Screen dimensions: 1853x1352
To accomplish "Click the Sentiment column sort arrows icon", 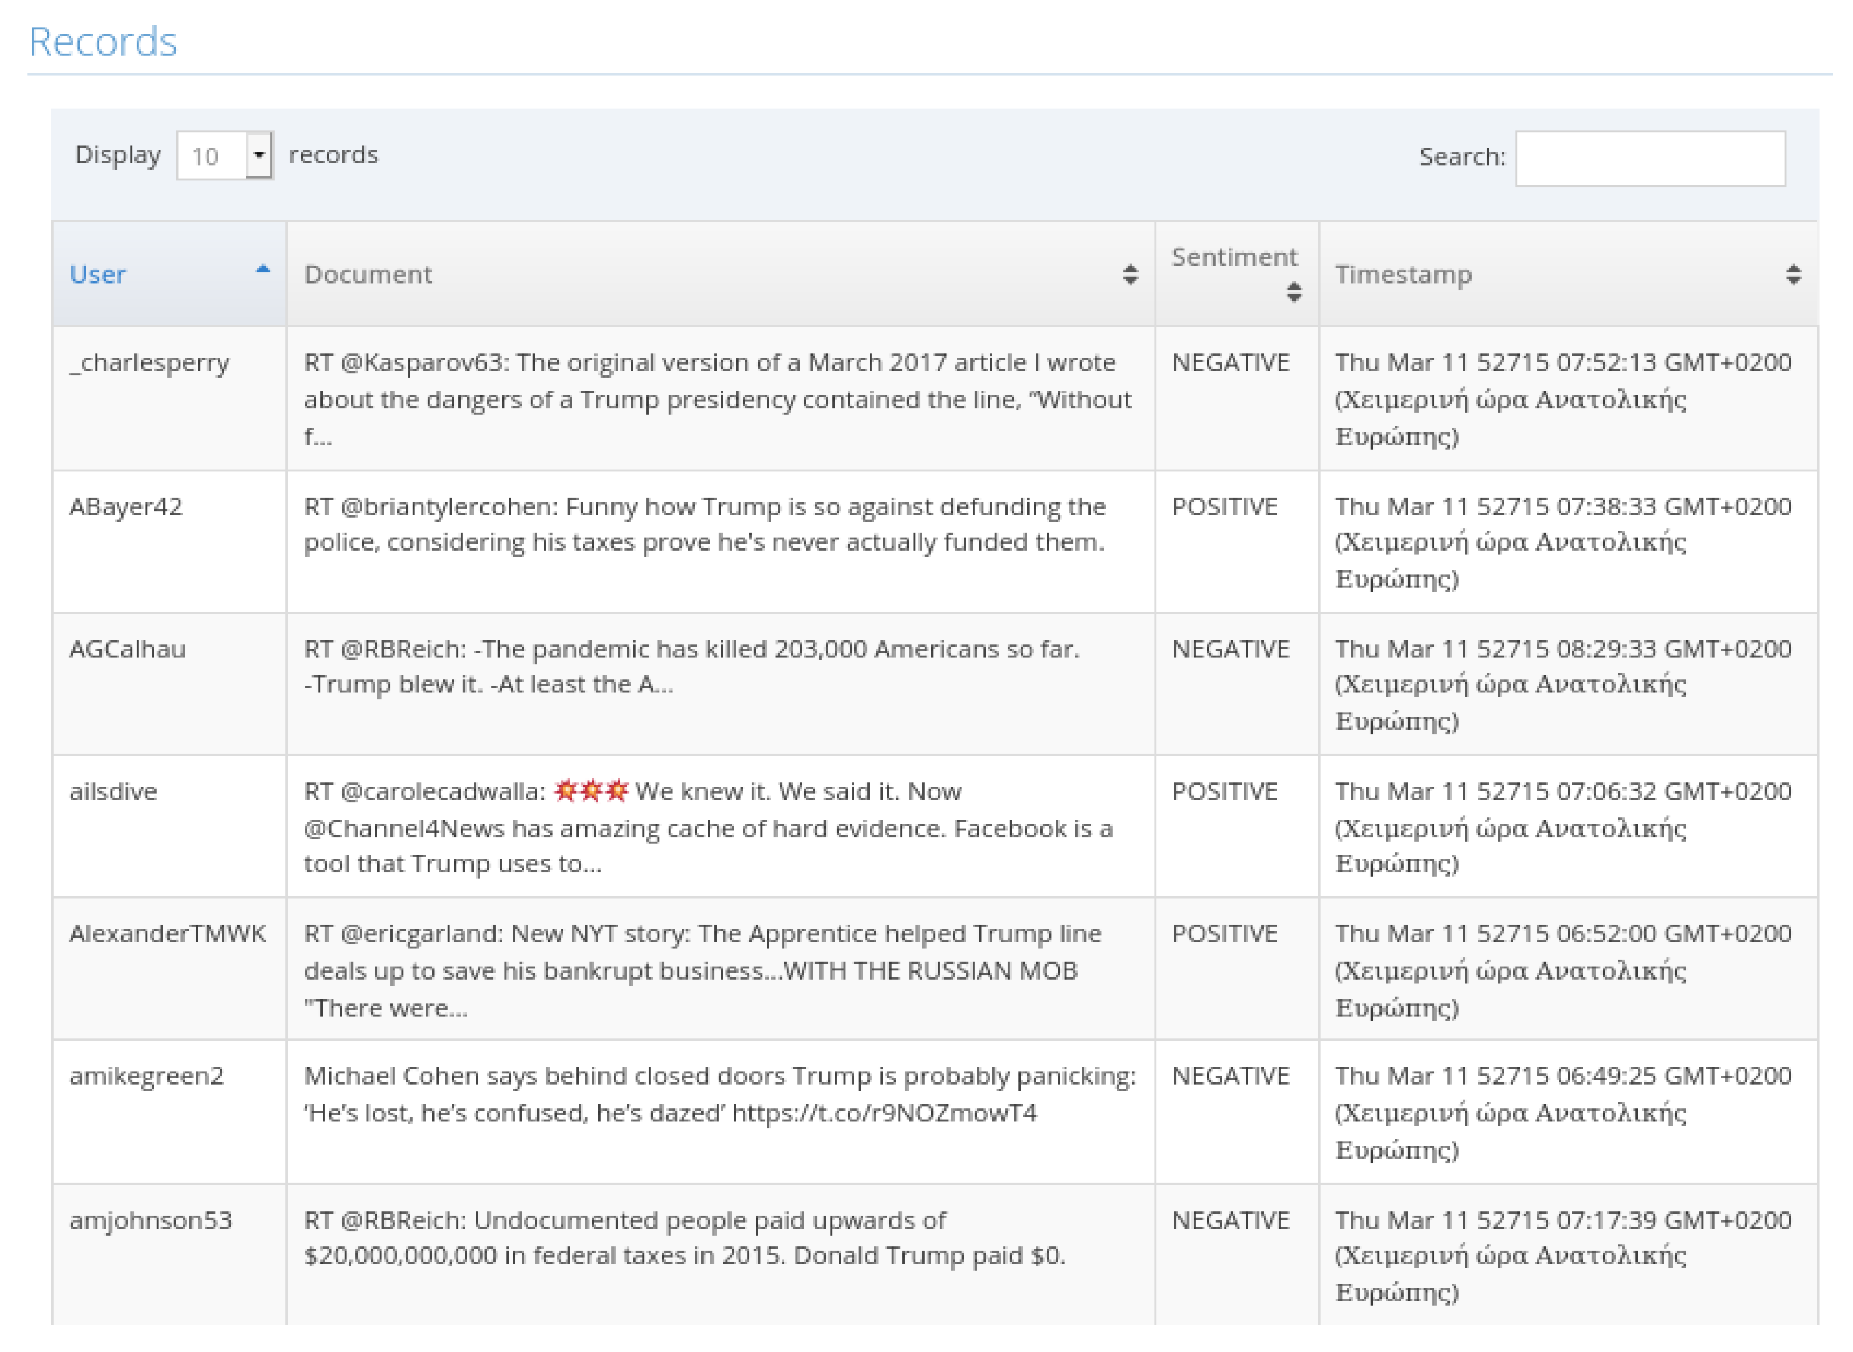I will (1294, 292).
